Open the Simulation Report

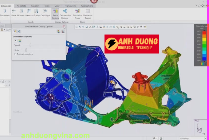click(88, 13)
